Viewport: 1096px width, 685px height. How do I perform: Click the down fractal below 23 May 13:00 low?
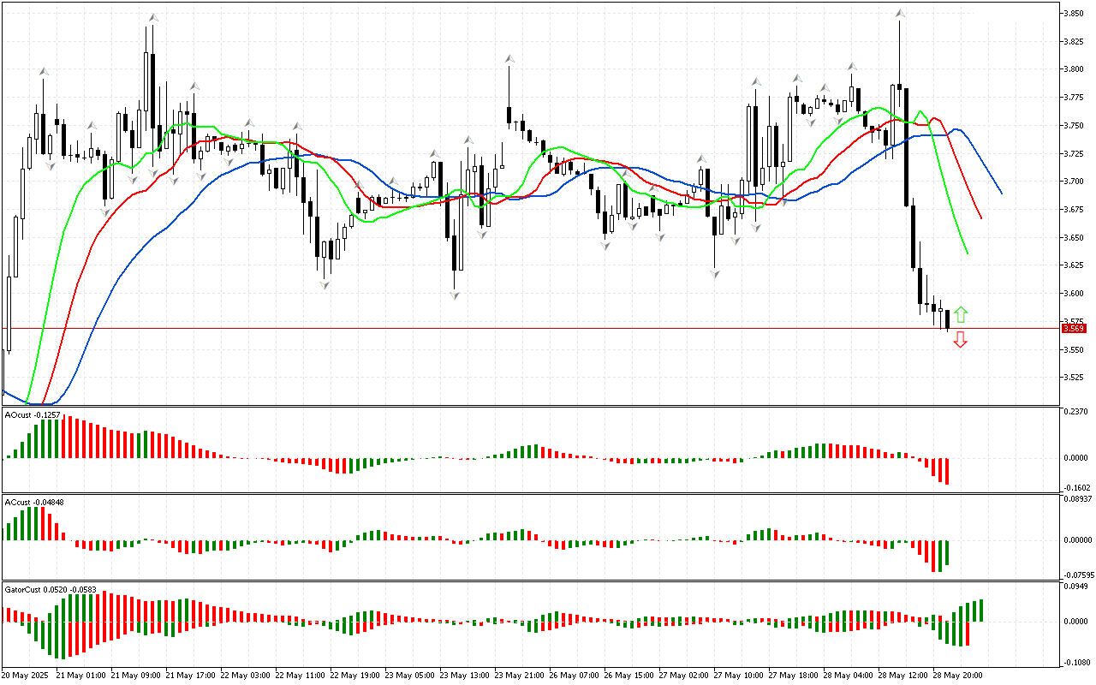(455, 295)
